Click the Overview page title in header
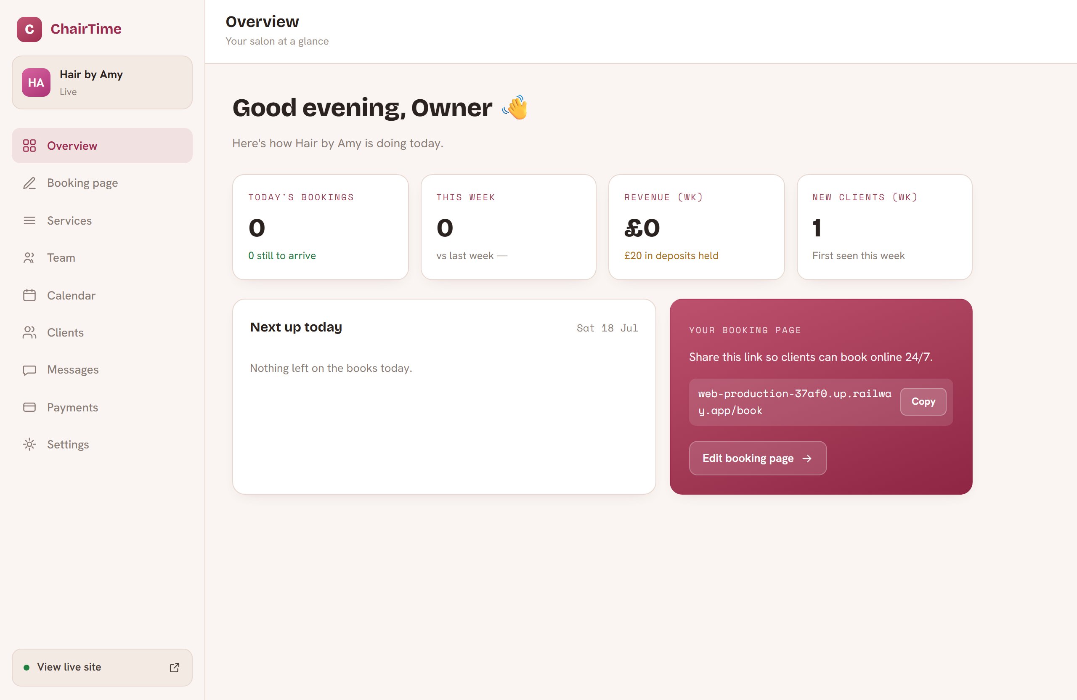1077x700 pixels. coord(262,21)
